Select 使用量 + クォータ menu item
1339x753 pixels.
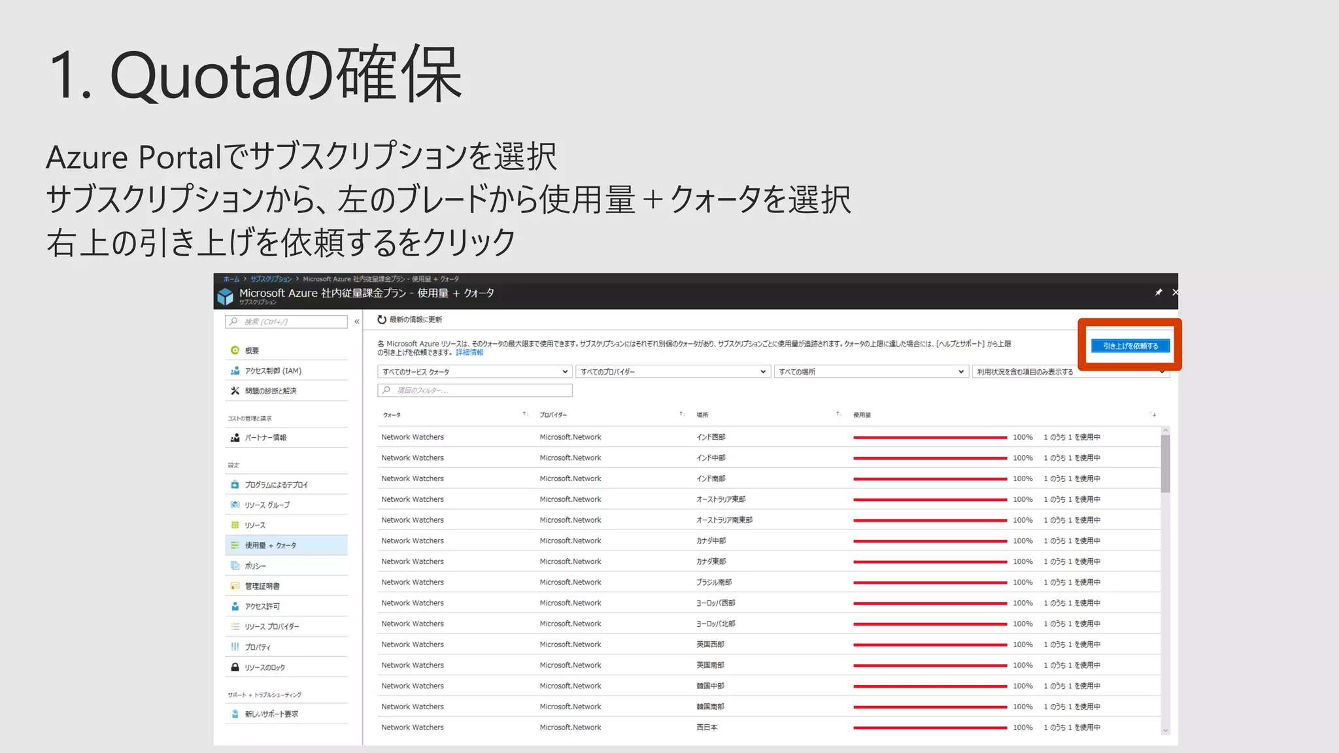pyautogui.click(x=271, y=545)
